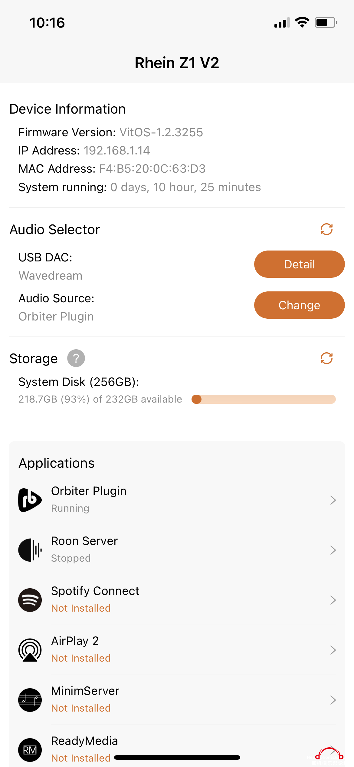Refresh the Storage information
Screen dimensions: 354x767
(326, 358)
